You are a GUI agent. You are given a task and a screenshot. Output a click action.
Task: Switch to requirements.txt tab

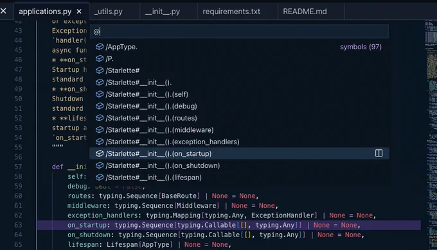pos(231,12)
